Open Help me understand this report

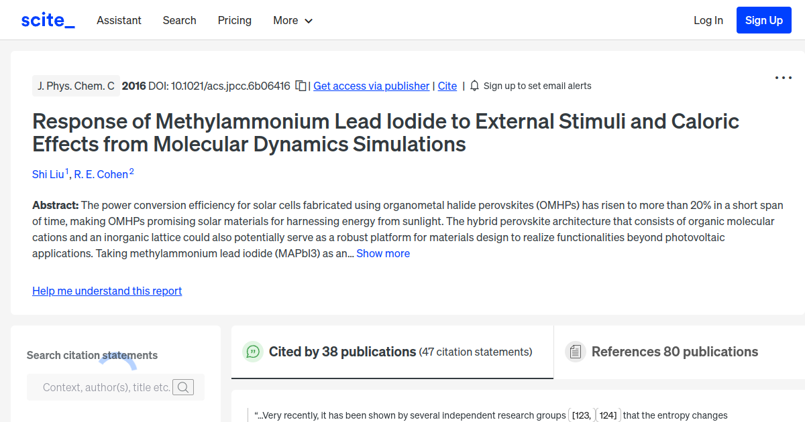[x=107, y=291]
